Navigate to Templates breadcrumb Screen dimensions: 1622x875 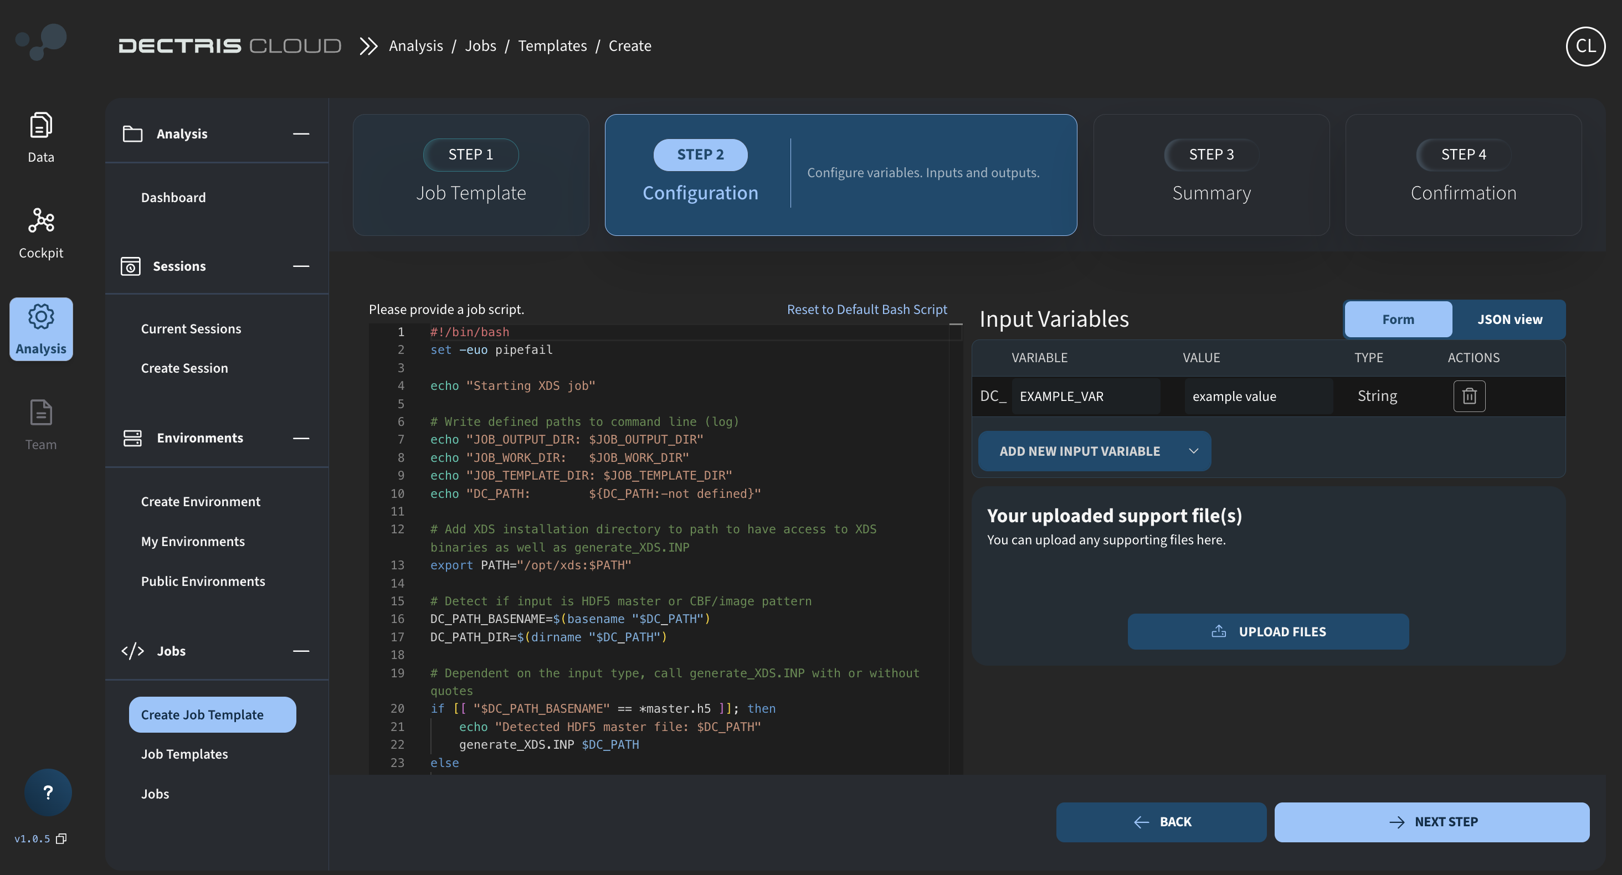pos(552,46)
